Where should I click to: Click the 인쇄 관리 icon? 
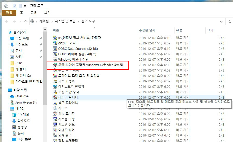click(55, 135)
